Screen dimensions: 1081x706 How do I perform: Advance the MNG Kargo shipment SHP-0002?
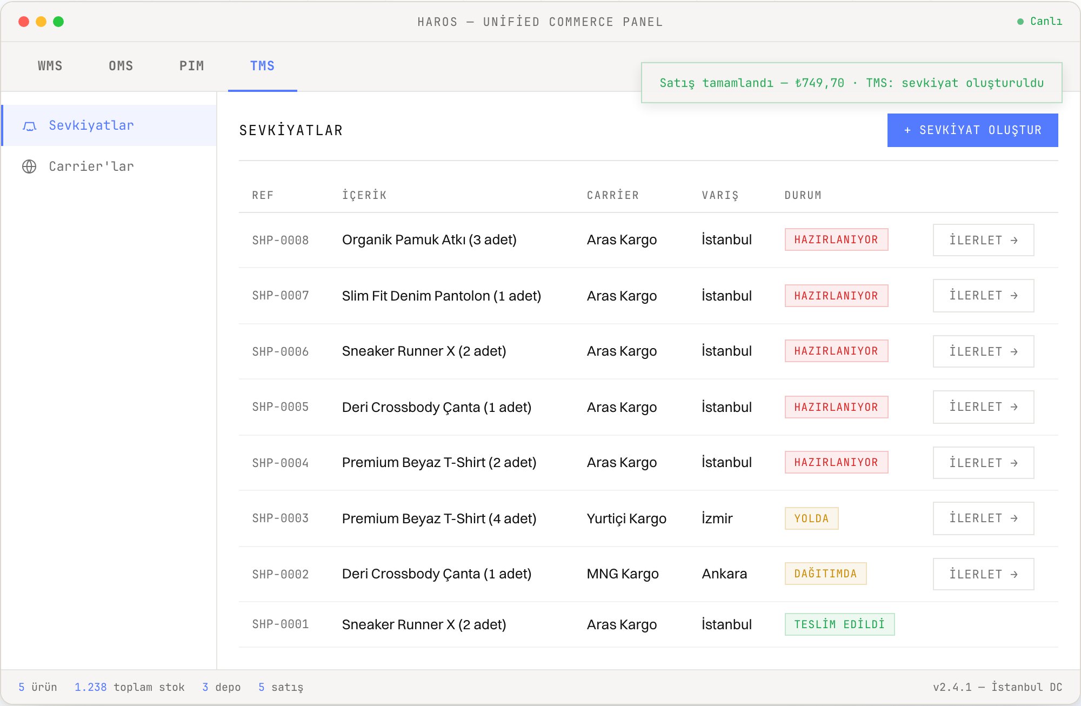click(x=983, y=574)
